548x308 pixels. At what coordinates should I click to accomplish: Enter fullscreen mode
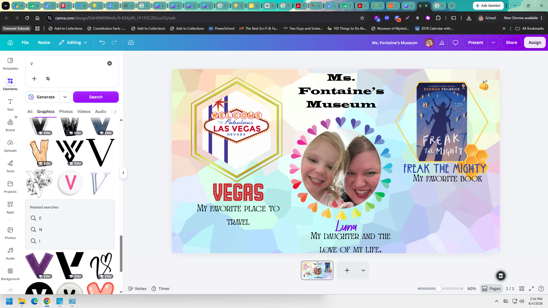(x=531, y=289)
